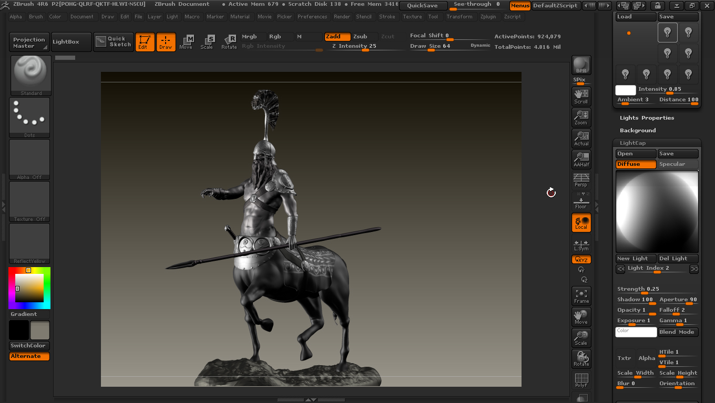Switch LightCap to Specular
Screen dimensions: 715x403
coord(678,164)
